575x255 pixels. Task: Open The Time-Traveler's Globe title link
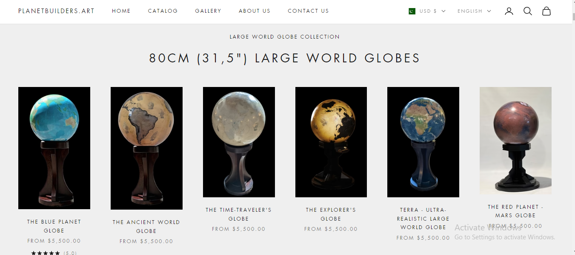[238, 214]
